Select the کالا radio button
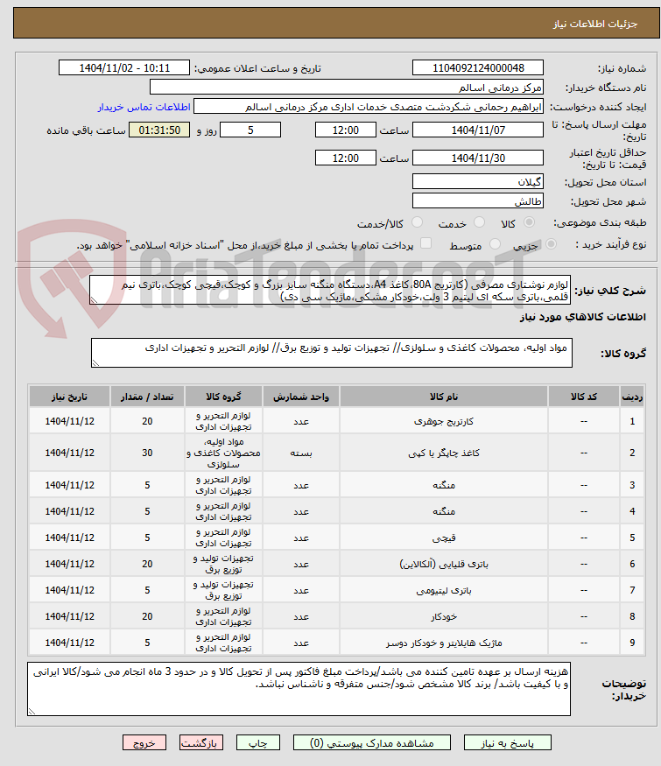This screenshot has width=661, height=766. (529, 222)
